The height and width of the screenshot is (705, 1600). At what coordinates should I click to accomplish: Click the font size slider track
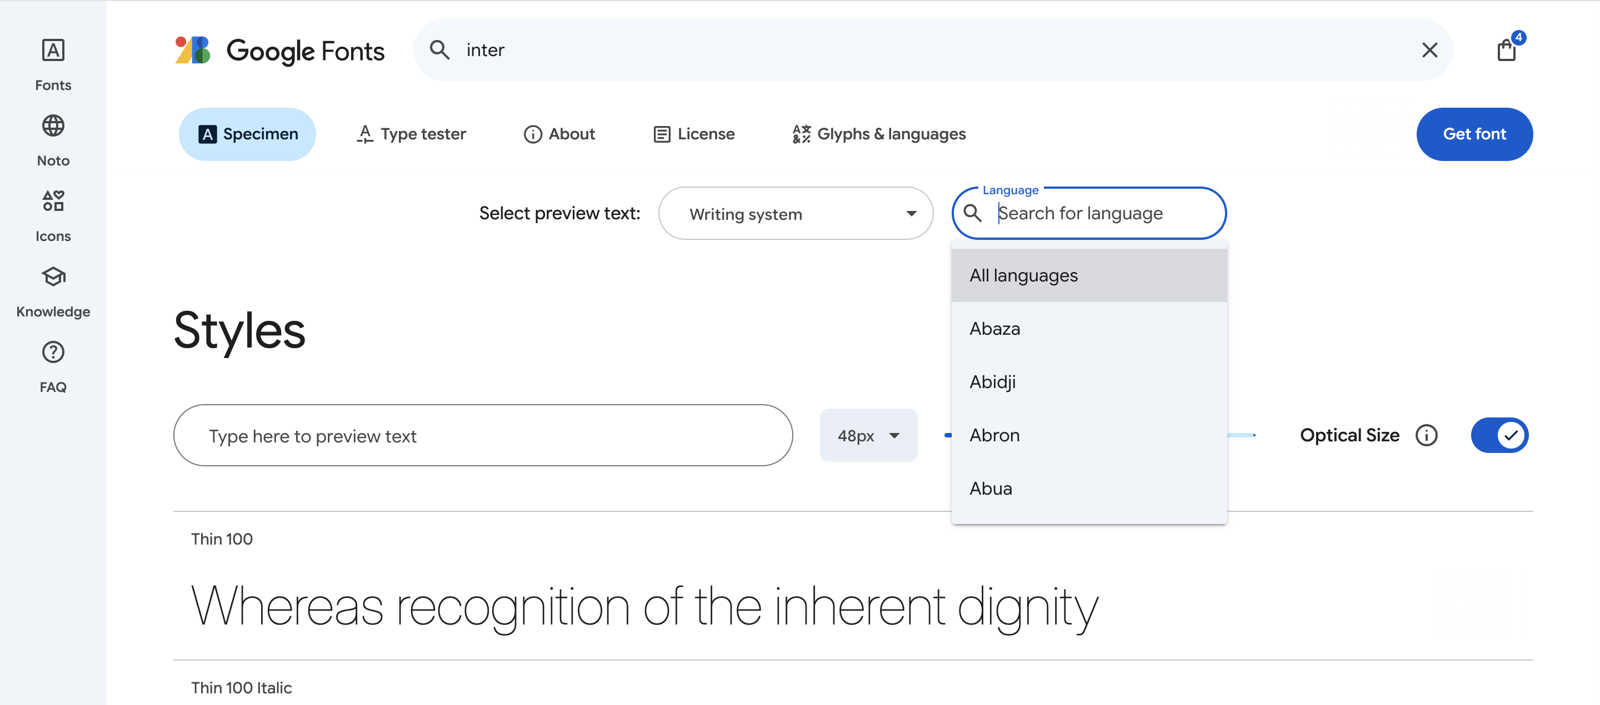[1241, 435]
